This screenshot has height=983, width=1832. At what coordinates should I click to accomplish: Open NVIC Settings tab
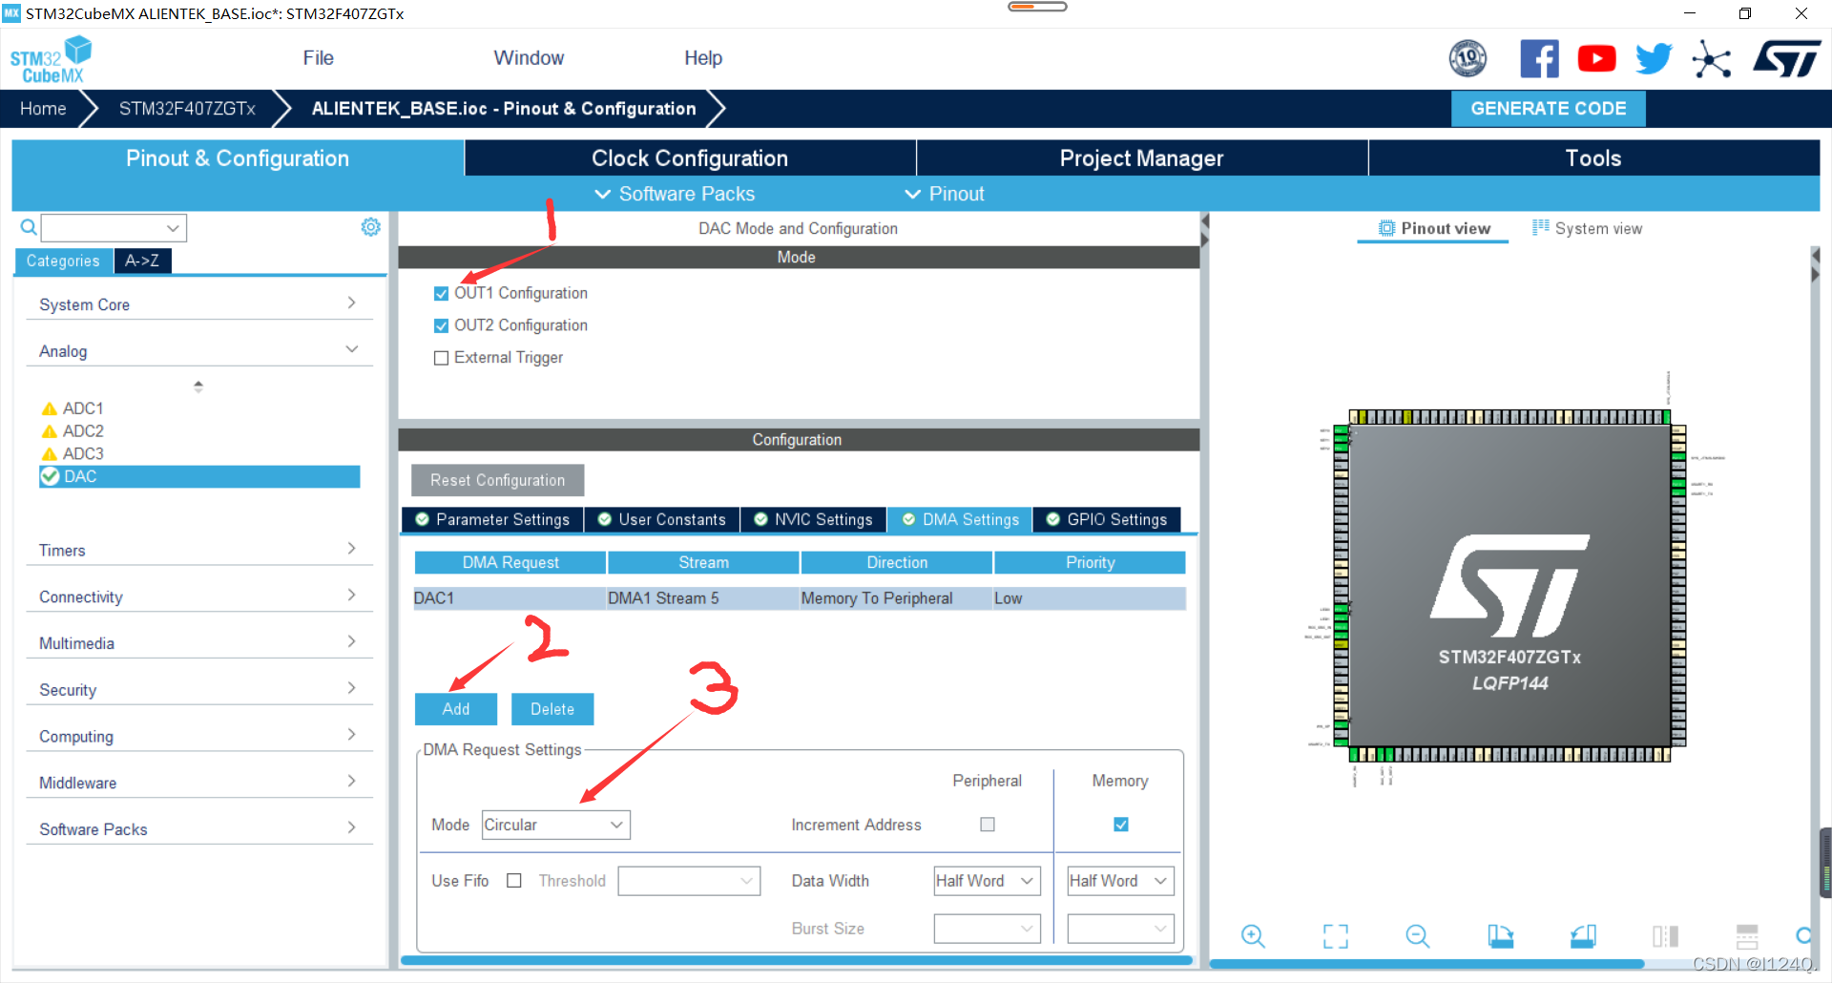tap(813, 519)
